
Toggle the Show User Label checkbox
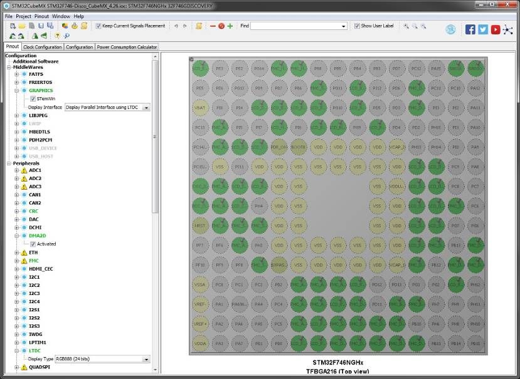[357, 26]
